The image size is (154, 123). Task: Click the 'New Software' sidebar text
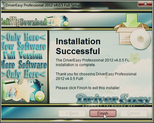pos(24,46)
